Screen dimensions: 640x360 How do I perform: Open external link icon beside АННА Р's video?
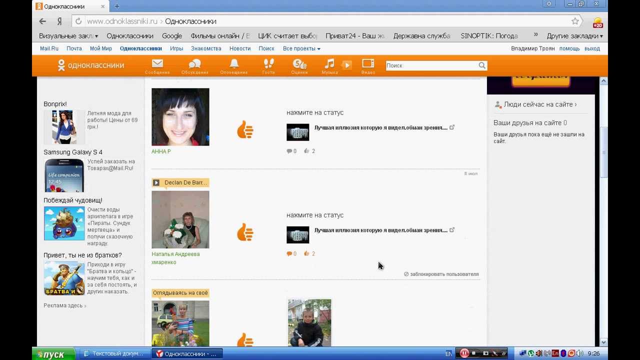pos(451,127)
